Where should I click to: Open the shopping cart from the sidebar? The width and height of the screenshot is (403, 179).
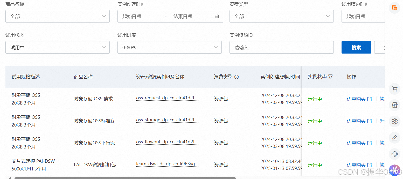pos(394,89)
